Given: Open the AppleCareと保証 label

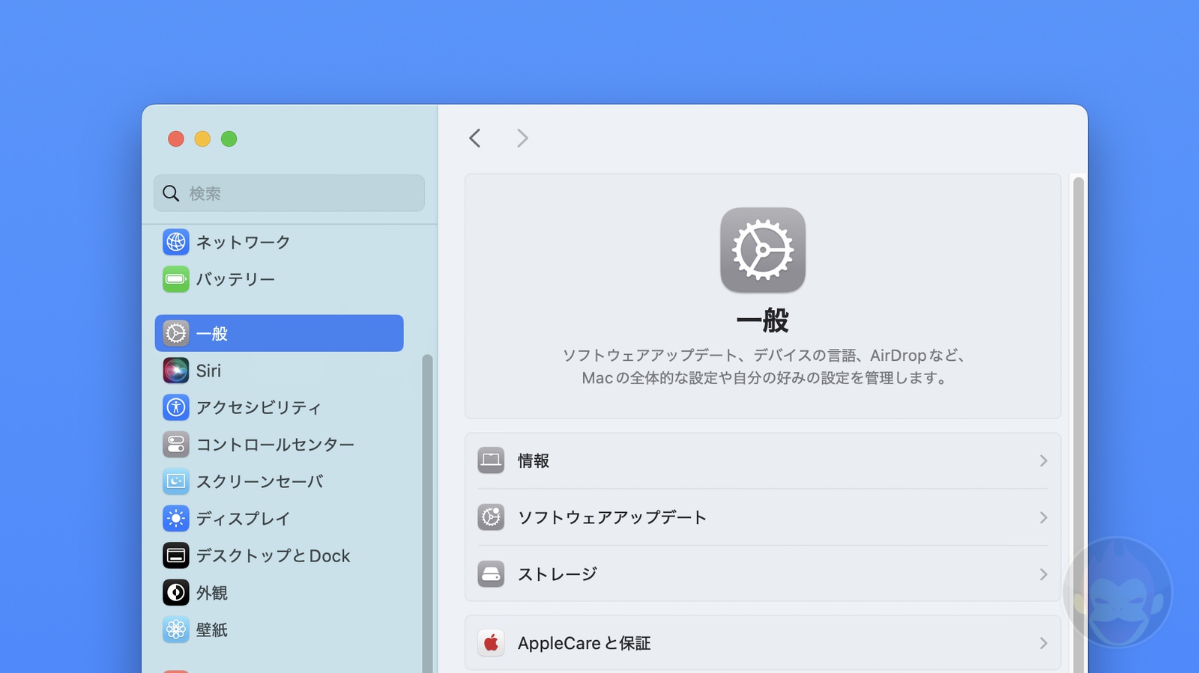Looking at the screenshot, I should pos(584,643).
